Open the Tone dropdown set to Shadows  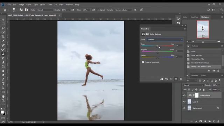coord(165,40)
